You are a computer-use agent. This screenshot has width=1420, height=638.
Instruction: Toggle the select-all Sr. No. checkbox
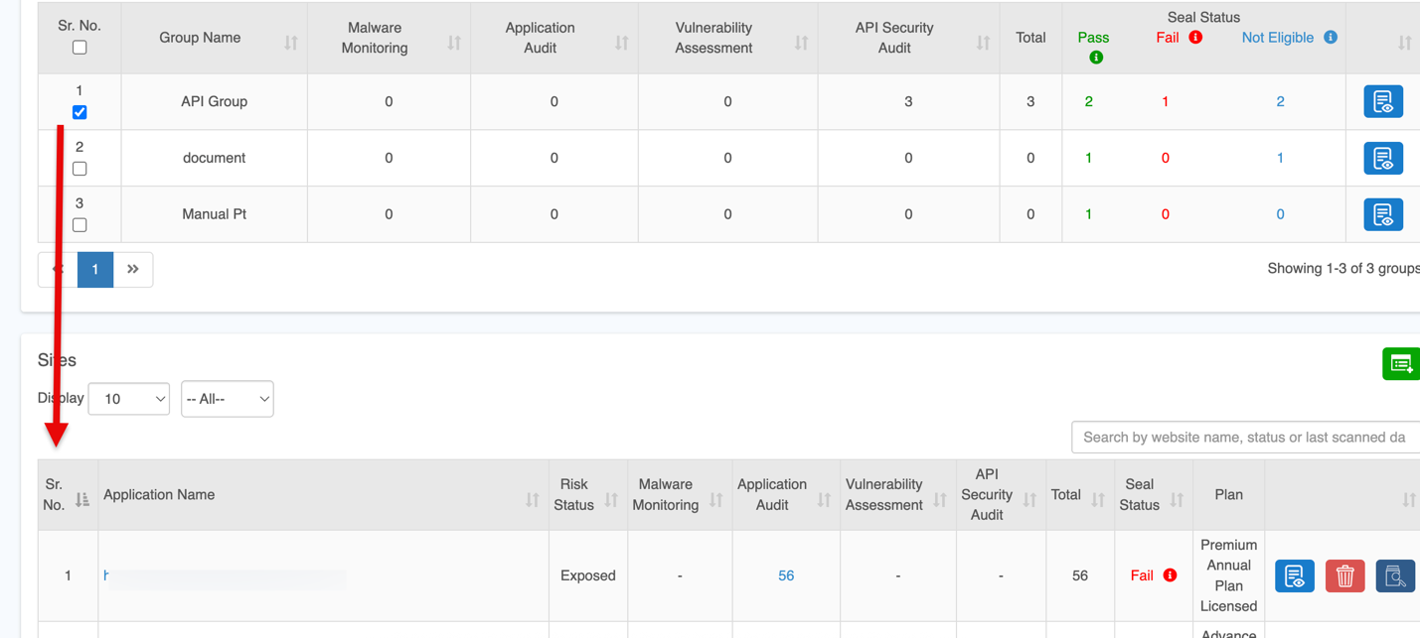click(x=79, y=48)
